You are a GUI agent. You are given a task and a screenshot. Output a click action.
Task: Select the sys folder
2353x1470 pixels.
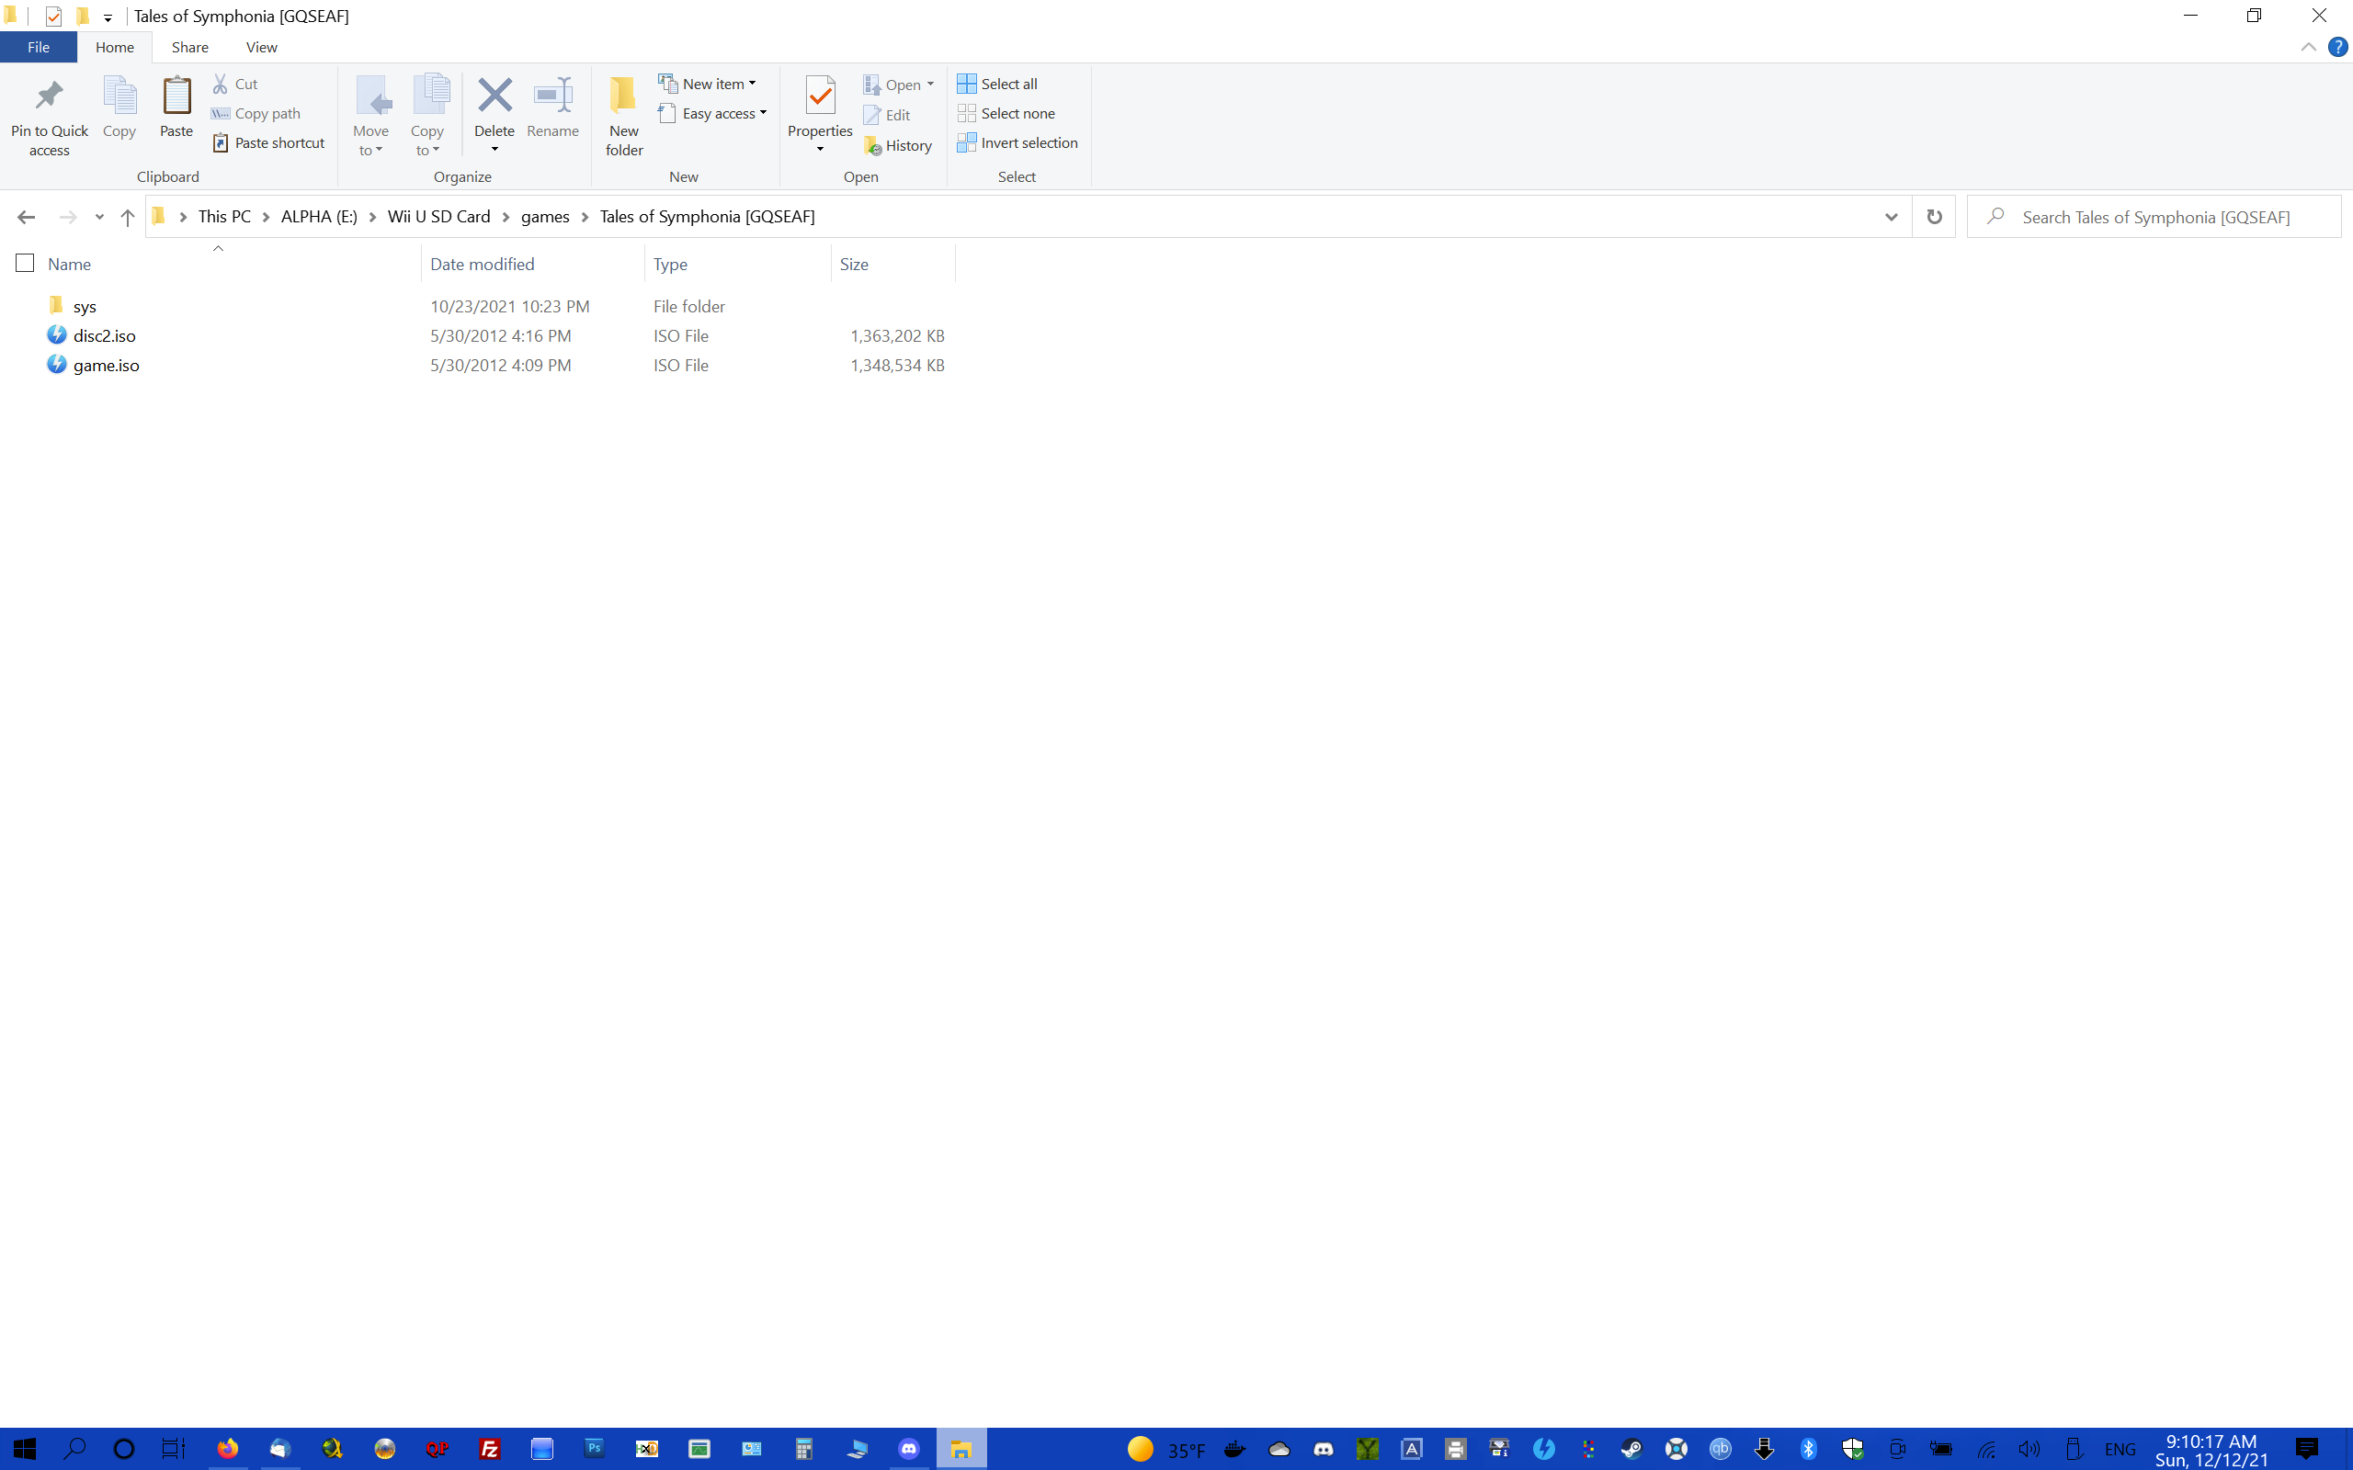[85, 306]
